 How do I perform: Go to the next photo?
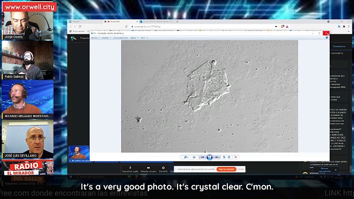tap(217, 157)
